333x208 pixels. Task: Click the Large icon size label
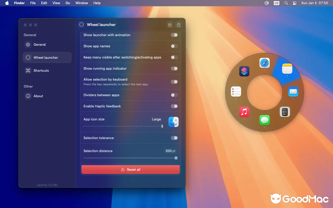(156, 119)
